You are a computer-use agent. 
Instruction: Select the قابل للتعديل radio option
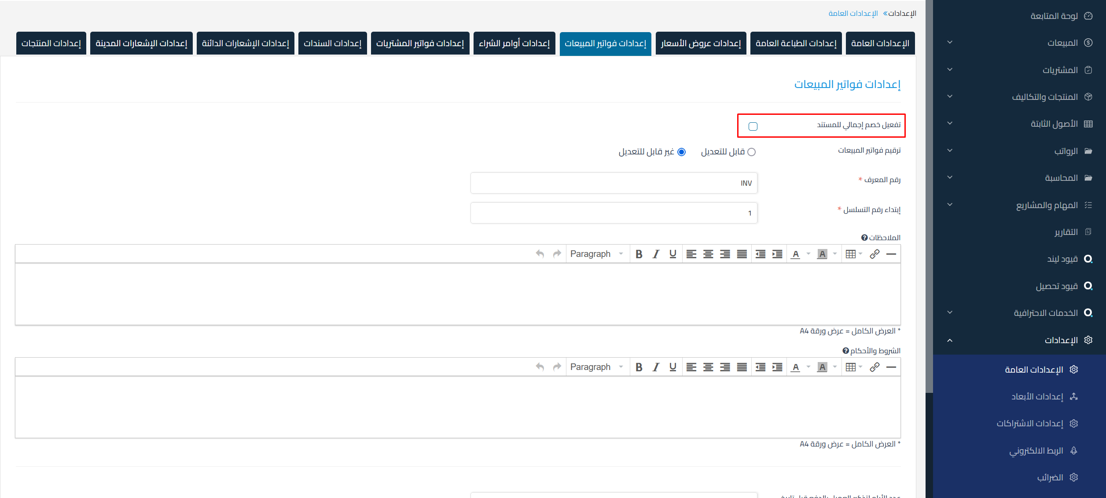(751, 152)
